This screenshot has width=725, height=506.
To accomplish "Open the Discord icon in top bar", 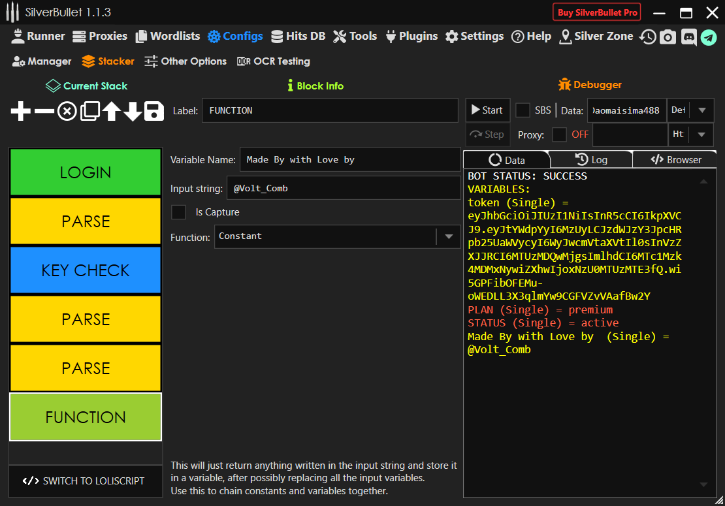I will [688, 37].
